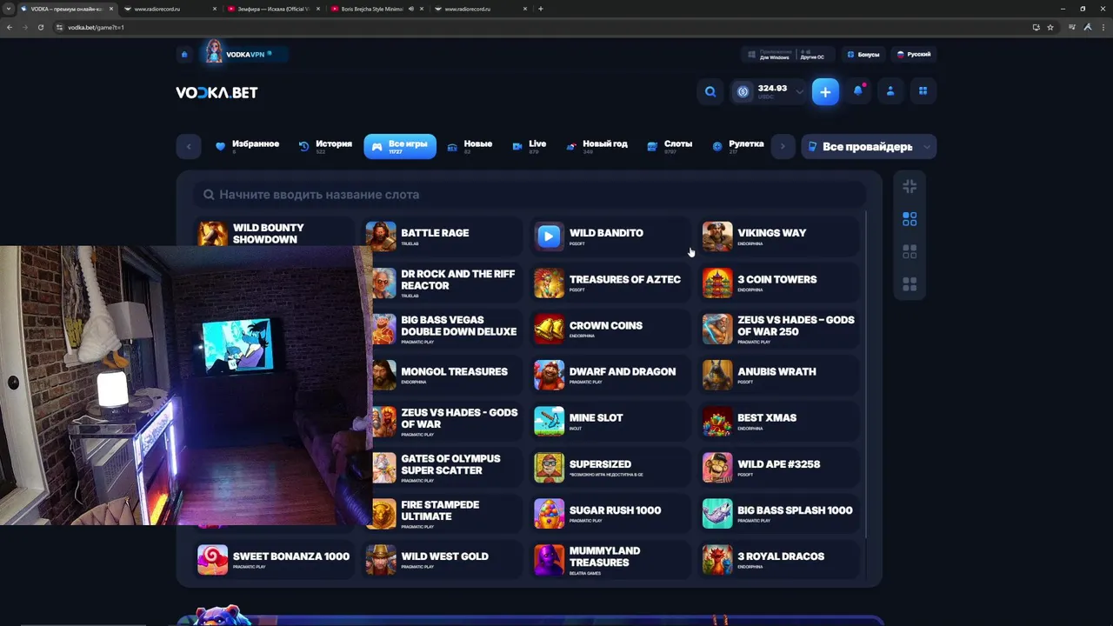The height and width of the screenshot is (626, 1113).
Task: Open the four-square grid menu in header
Action: (923, 91)
